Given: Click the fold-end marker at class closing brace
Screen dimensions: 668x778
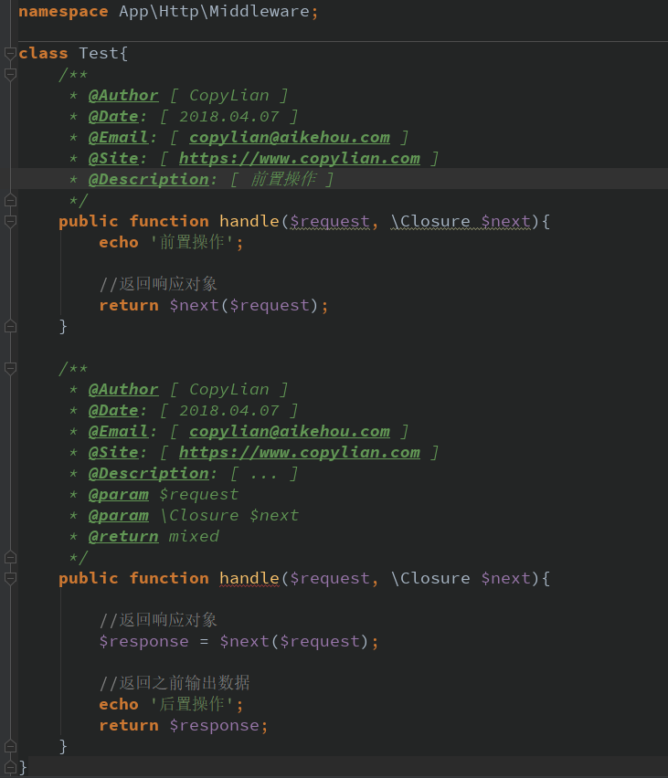Looking at the screenshot, I should click(x=10, y=767).
